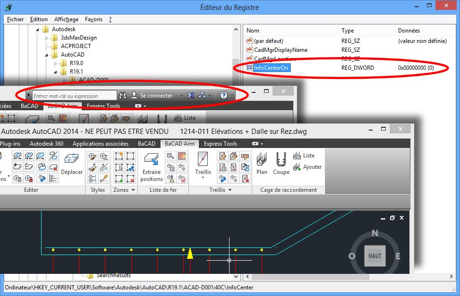The image size is (460, 296).
Task: Click the paintbrush style icon with position marker
Action: tap(93, 156)
